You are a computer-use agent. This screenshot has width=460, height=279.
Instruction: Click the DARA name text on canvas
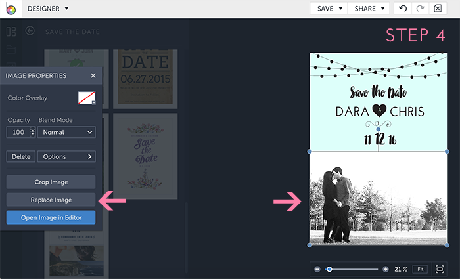click(352, 112)
